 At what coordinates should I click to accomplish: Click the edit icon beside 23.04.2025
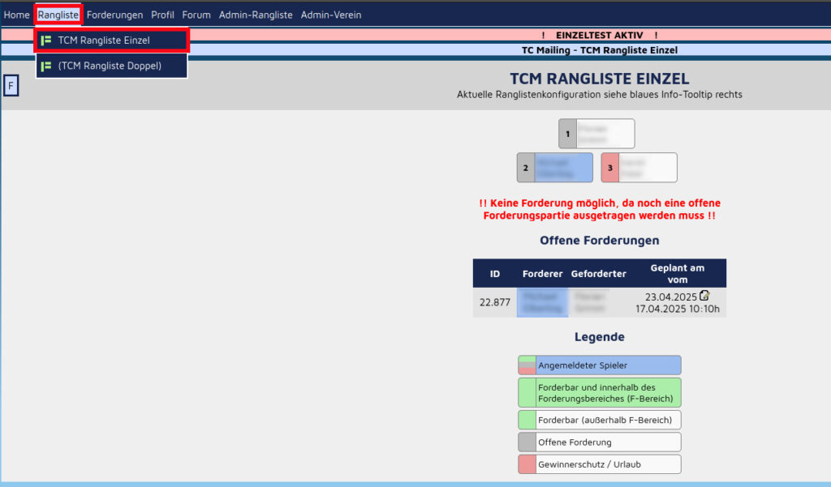pyautogui.click(x=704, y=296)
